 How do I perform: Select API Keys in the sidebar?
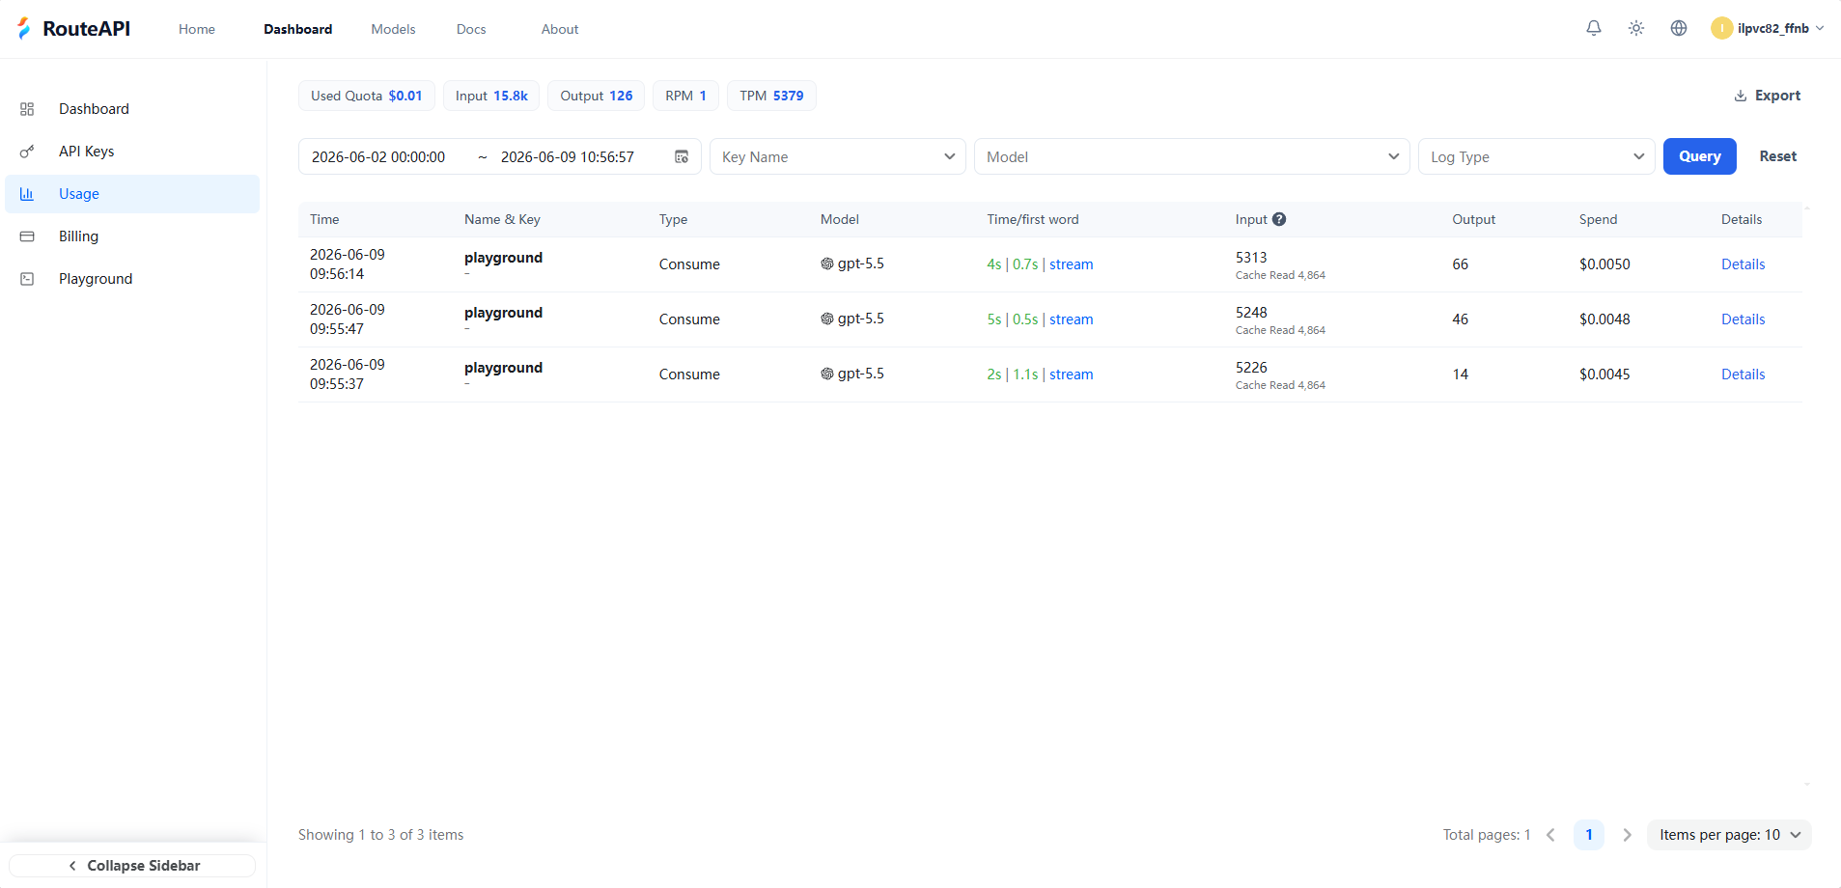(132, 152)
